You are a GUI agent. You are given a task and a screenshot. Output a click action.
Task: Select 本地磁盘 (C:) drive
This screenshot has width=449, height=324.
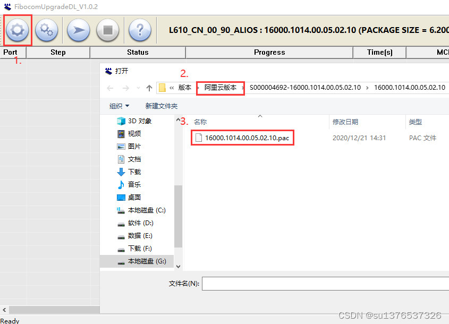(x=141, y=210)
